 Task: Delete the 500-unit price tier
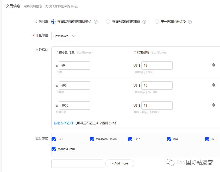[213, 85]
